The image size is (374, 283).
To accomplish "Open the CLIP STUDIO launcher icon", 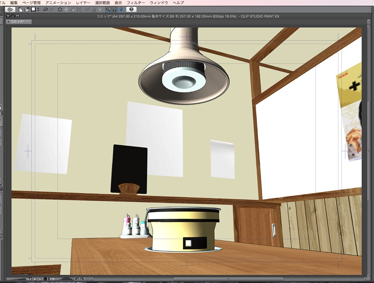I will coord(10,10).
